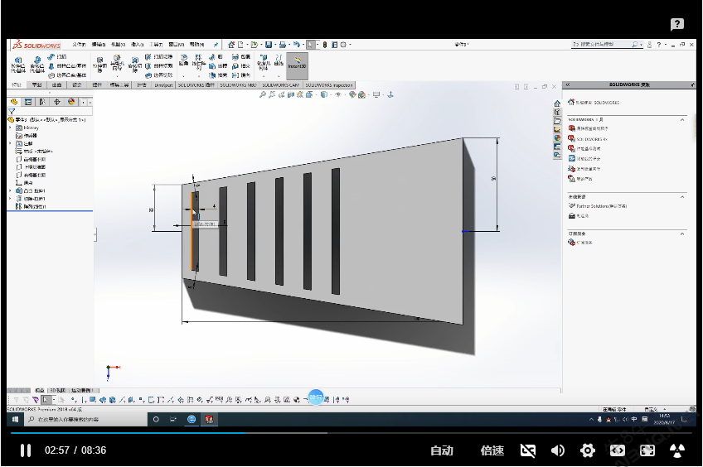The width and height of the screenshot is (703, 467).
Task: Open the 帮助 menu
Action: pyautogui.click(x=196, y=45)
